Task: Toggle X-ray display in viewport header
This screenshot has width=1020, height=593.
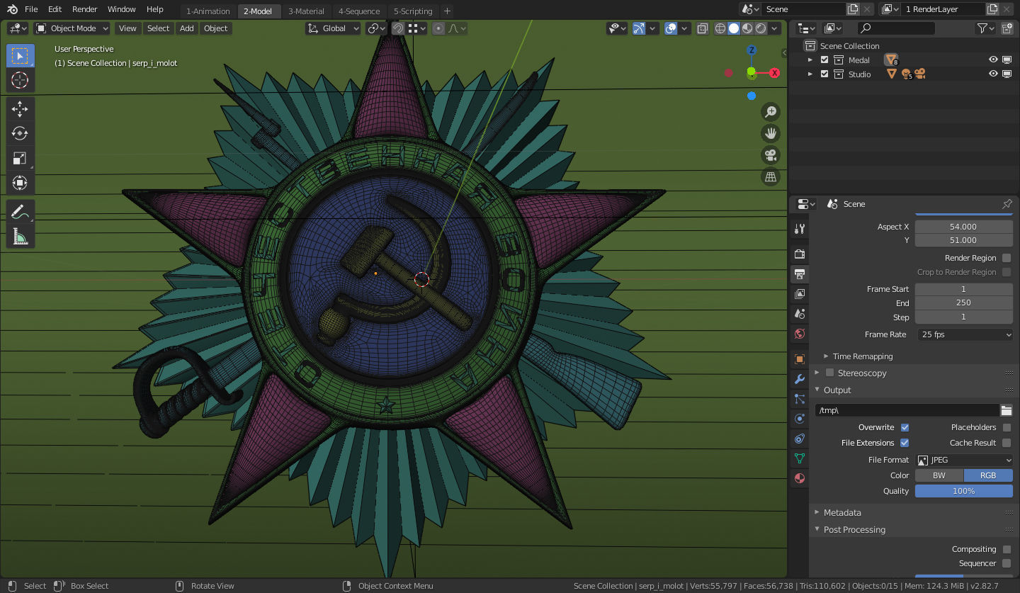Action: [x=703, y=28]
